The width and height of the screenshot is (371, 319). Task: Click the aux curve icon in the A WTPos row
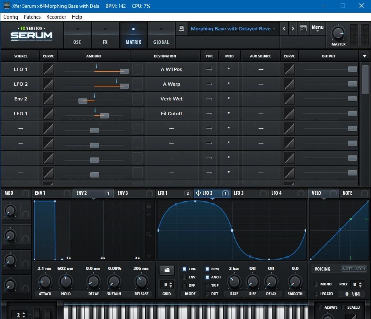(289, 69)
